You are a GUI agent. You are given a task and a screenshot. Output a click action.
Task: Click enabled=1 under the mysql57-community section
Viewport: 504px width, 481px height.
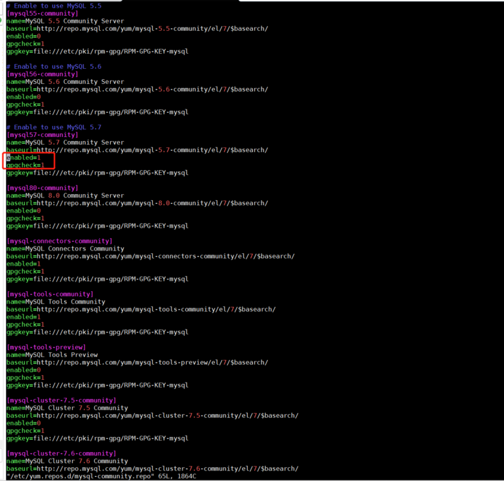click(23, 158)
